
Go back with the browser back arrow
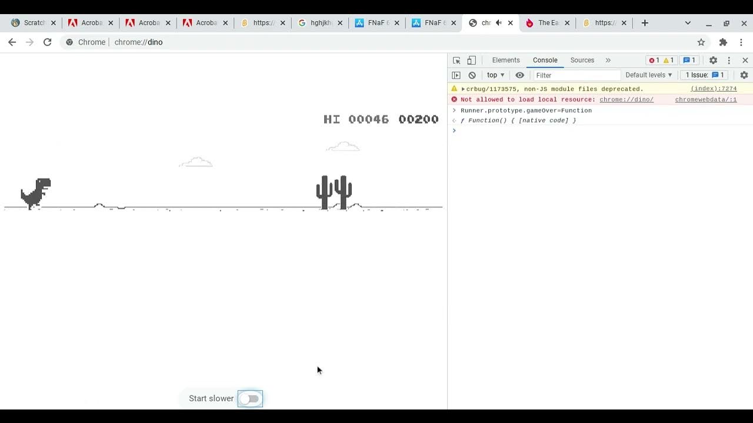[12, 42]
